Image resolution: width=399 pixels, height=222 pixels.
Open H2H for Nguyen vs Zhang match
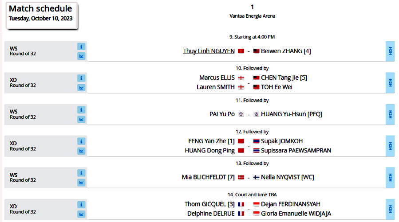(x=390, y=51)
